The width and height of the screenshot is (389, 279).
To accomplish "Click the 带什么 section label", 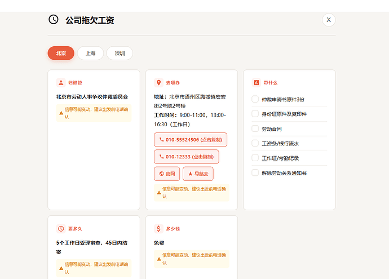I will [x=271, y=83].
